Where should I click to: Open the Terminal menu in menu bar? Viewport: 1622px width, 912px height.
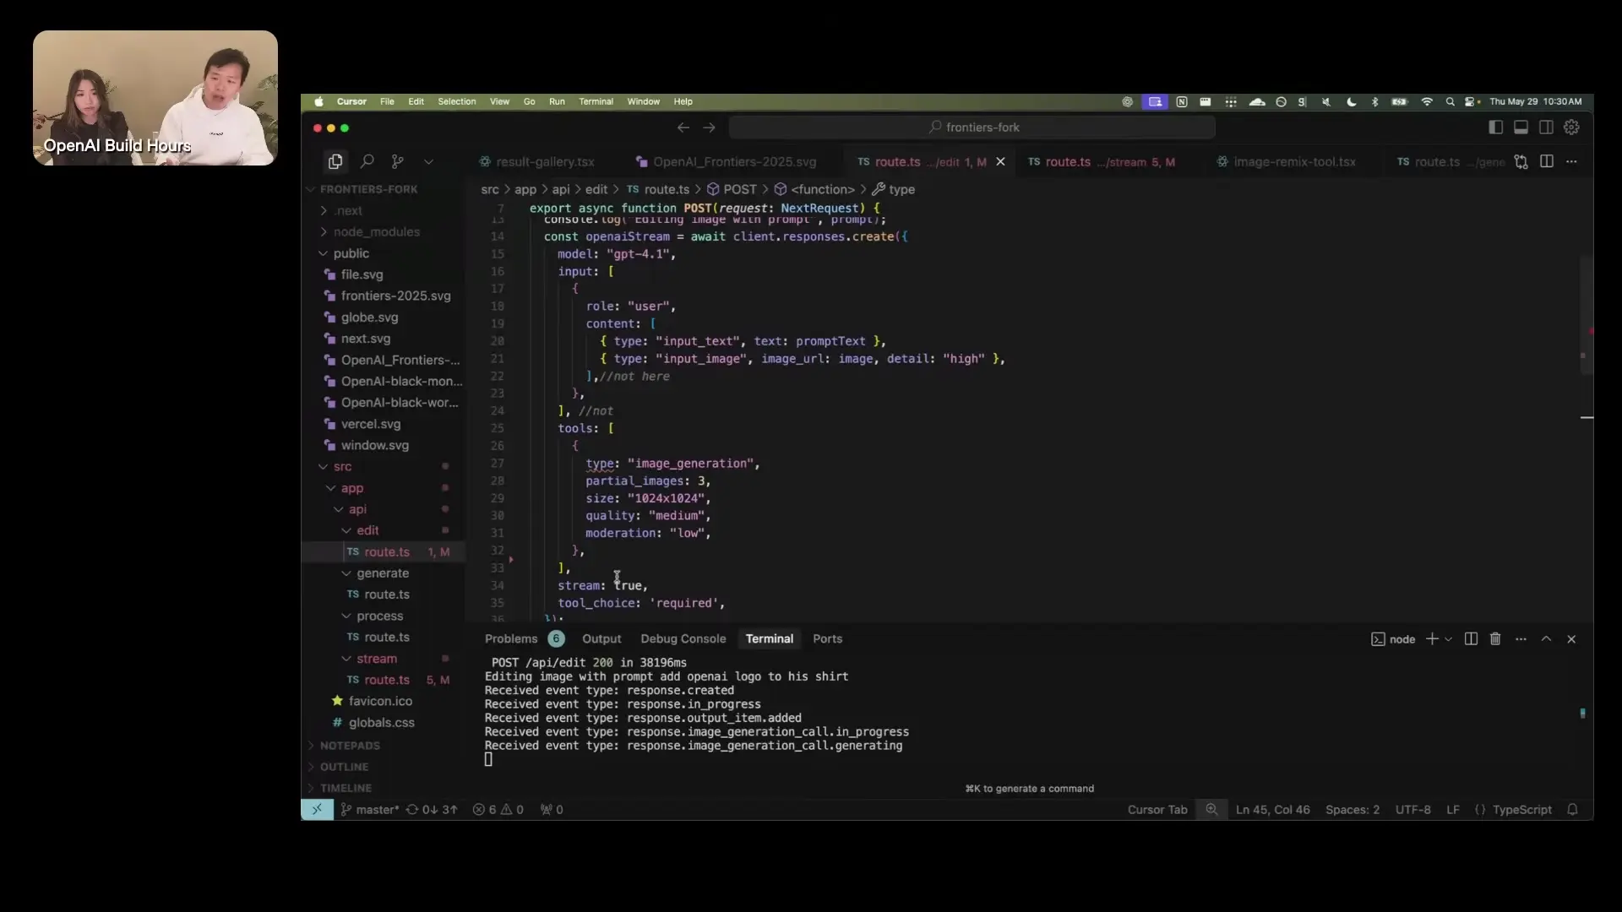(x=596, y=101)
